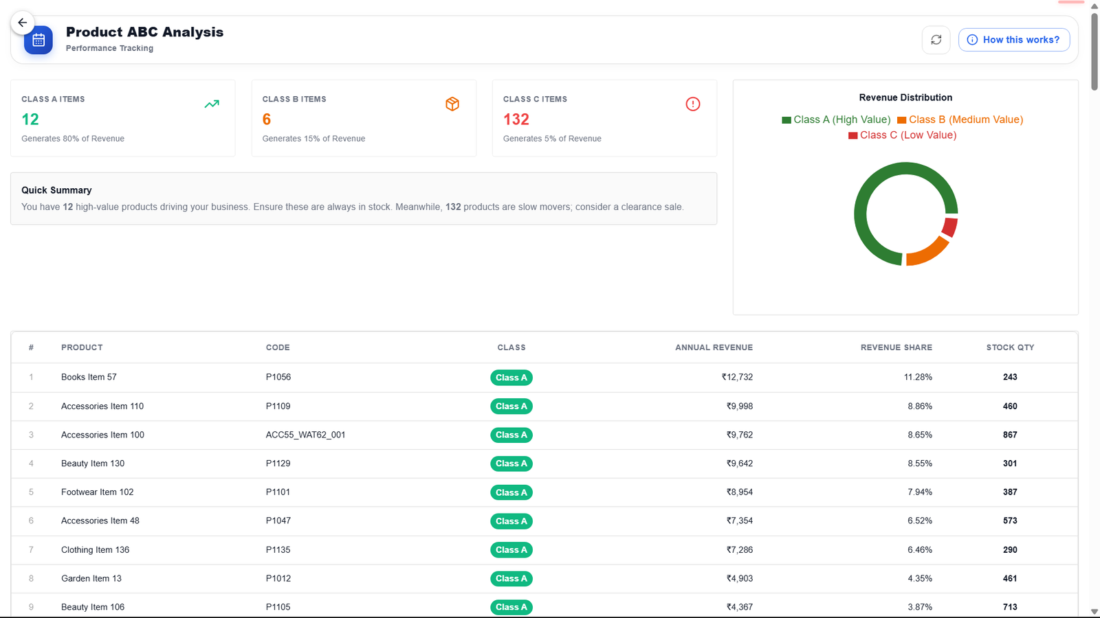This screenshot has width=1100, height=618.
Task: Sort by the Stock Qty column header
Action: [1010, 347]
